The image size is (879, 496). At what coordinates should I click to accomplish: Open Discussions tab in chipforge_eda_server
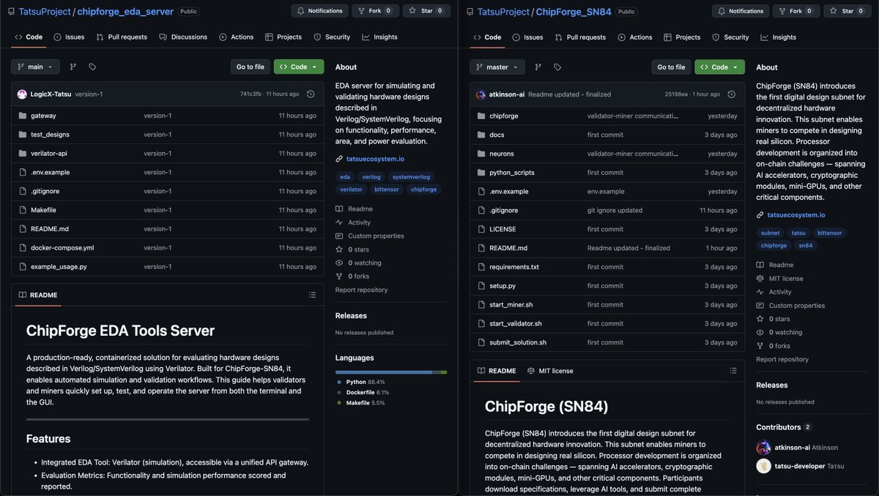point(183,37)
